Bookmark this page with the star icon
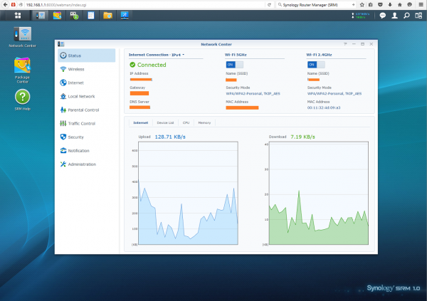 (362, 5)
